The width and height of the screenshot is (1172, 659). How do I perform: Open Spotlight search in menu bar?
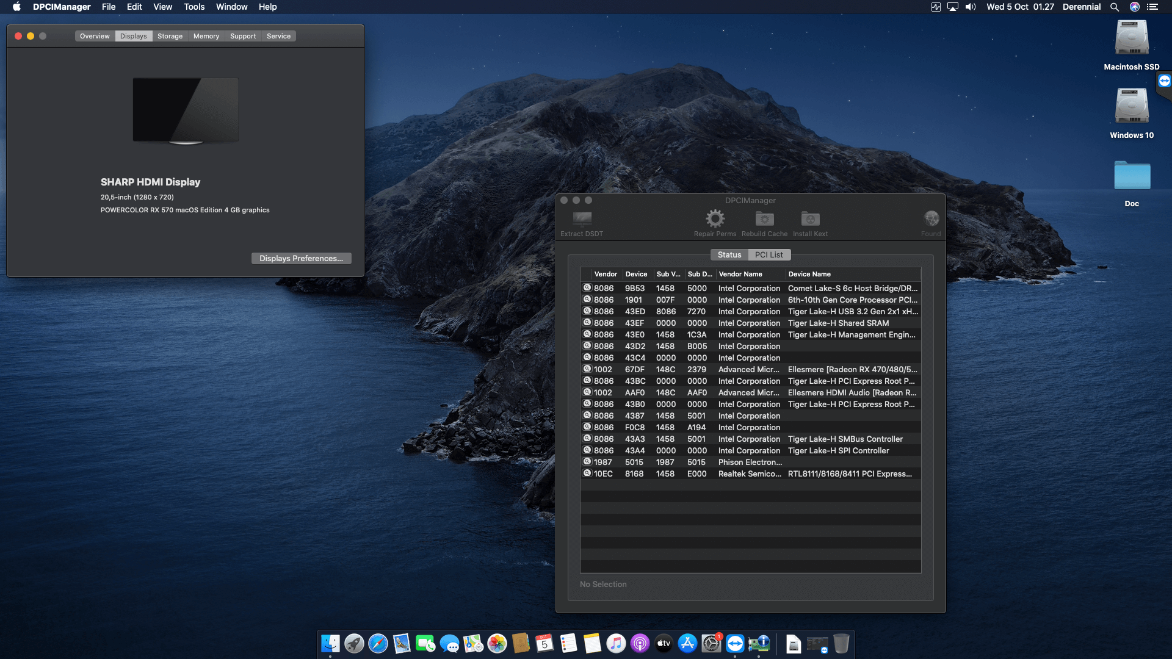point(1115,7)
